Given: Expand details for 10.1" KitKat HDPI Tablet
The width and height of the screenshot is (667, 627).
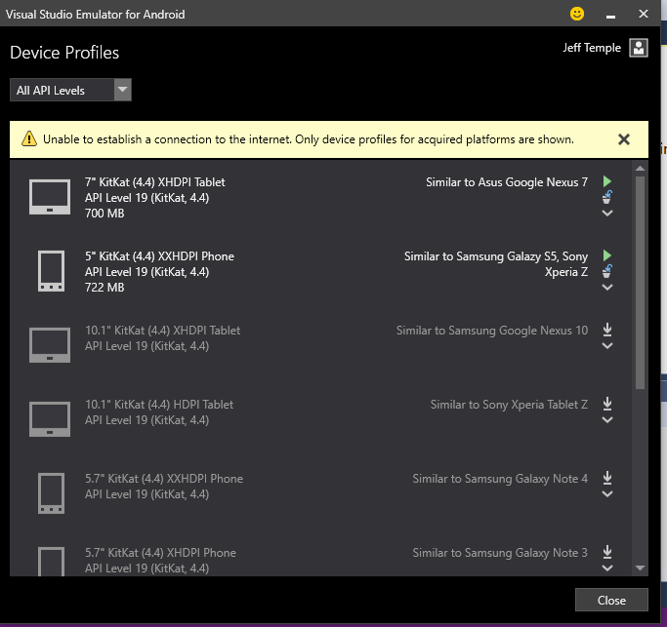Looking at the screenshot, I should pos(607,420).
